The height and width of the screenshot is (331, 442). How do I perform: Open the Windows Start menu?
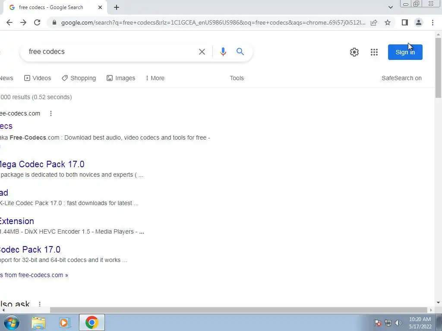(x=11, y=322)
